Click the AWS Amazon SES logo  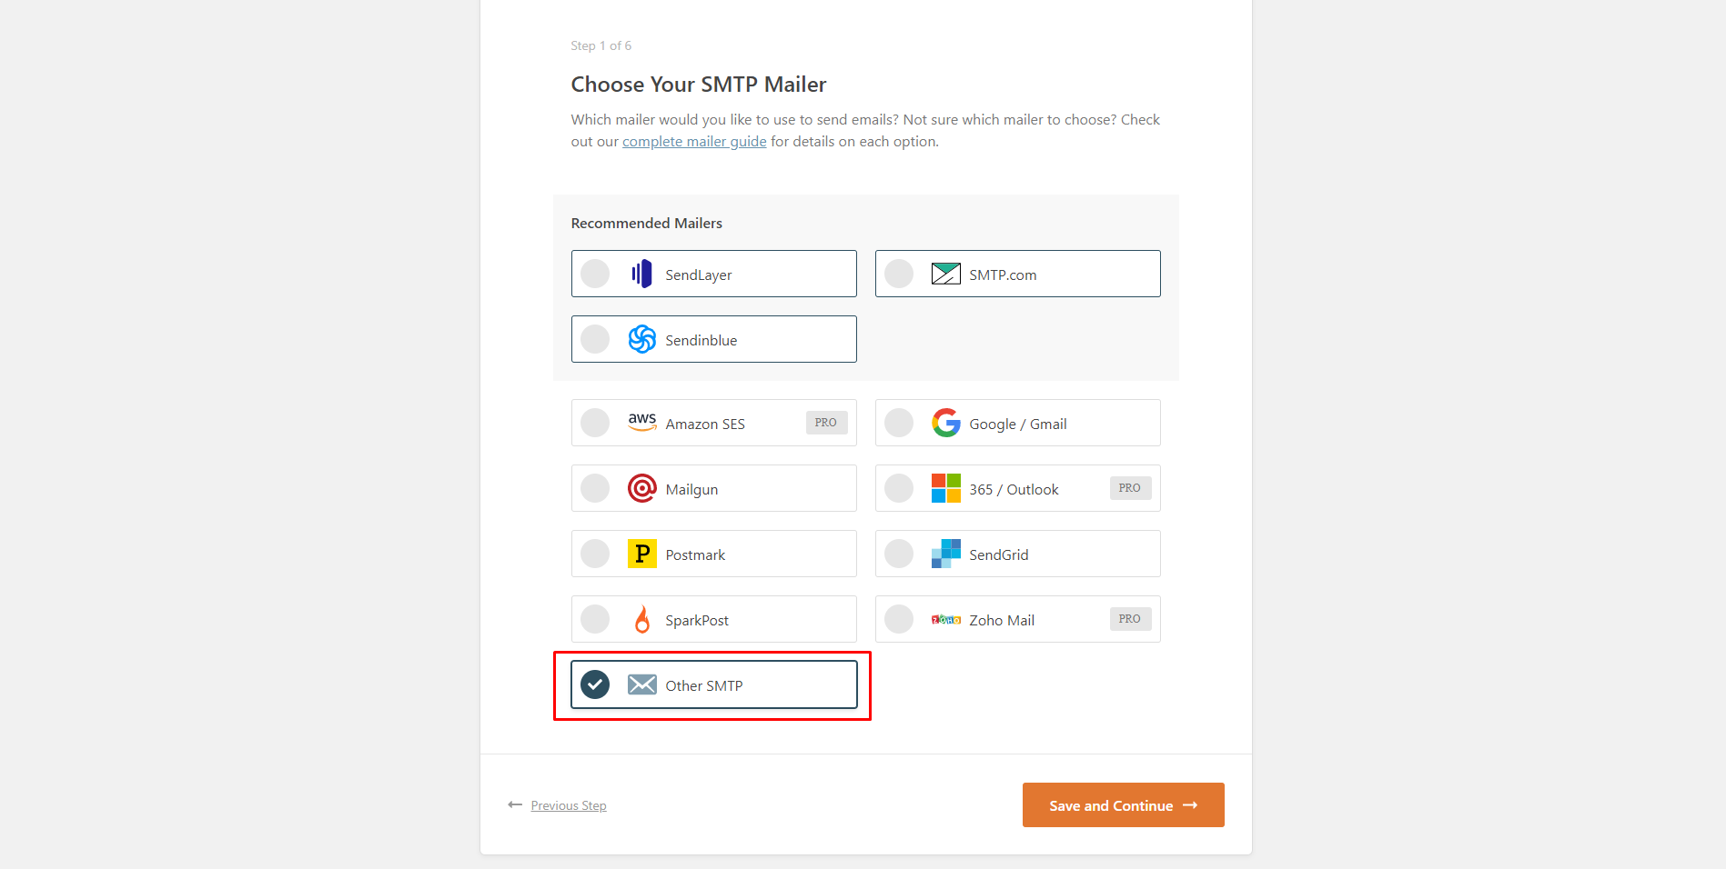click(x=642, y=422)
